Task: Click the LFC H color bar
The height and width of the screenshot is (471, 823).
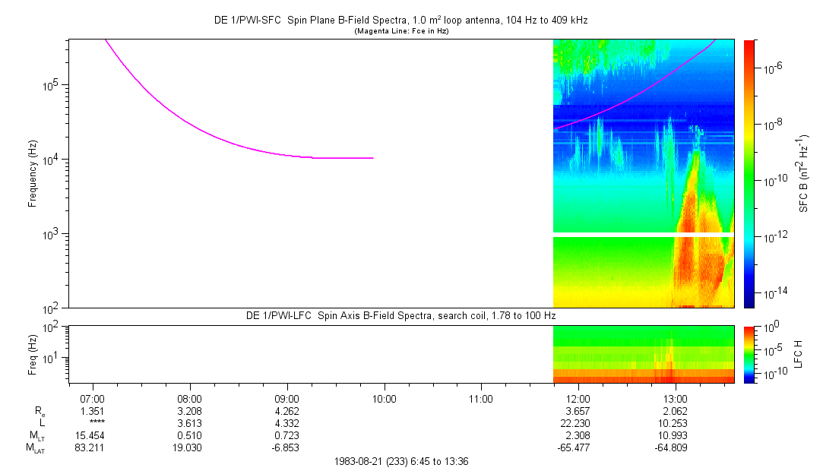Action: click(x=749, y=354)
